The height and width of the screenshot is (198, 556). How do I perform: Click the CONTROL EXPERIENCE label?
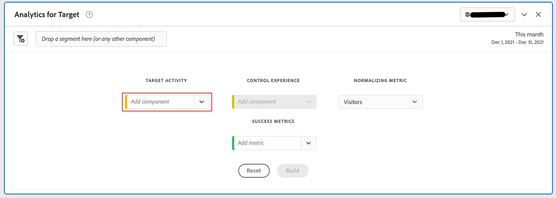pos(273,81)
